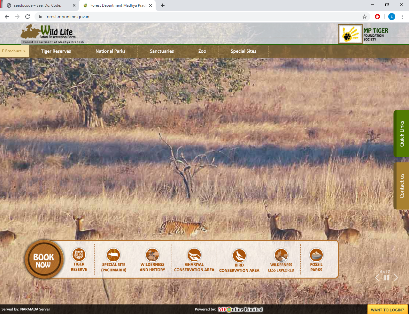The height and width of the screenshot is (314, 409).
Task: Open the Tiger Reserves menu
Action: click(x=56, y=51)
